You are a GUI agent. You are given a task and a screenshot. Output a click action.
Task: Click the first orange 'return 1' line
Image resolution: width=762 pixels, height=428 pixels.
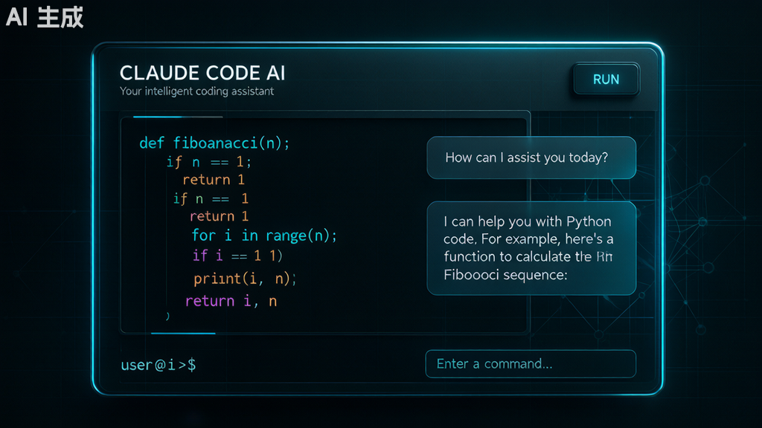pyautogui.click(x=214, y=180)
